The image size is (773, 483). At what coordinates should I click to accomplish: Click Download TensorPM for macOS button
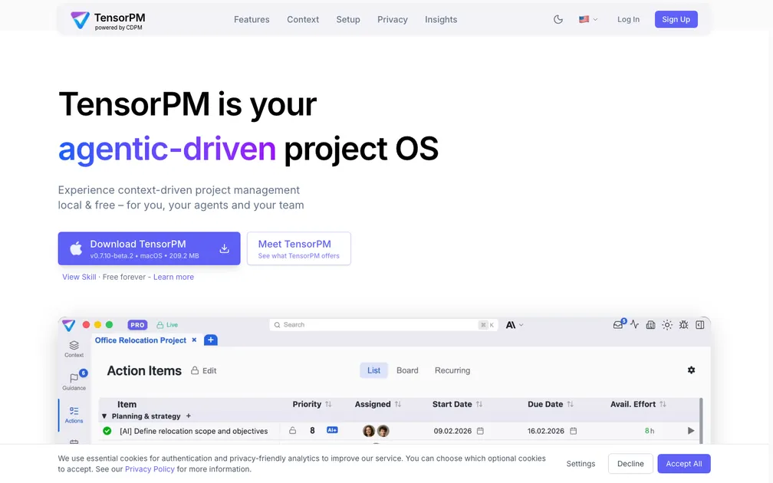point(149,248)
